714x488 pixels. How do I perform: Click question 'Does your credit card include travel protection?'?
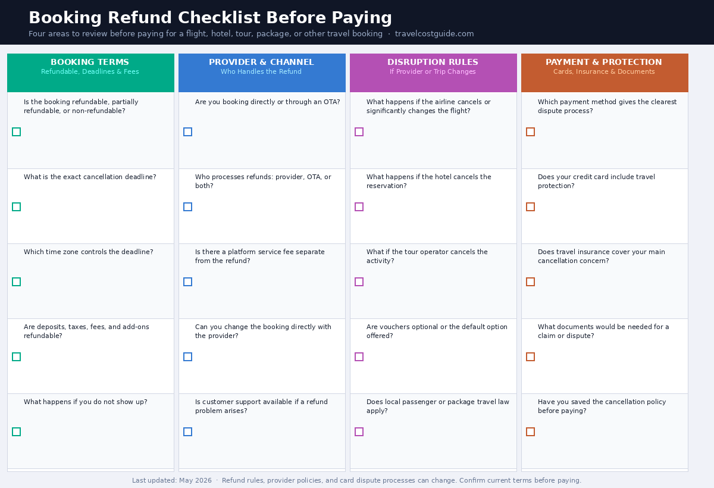pyautogui.click(x=596, y=182)
